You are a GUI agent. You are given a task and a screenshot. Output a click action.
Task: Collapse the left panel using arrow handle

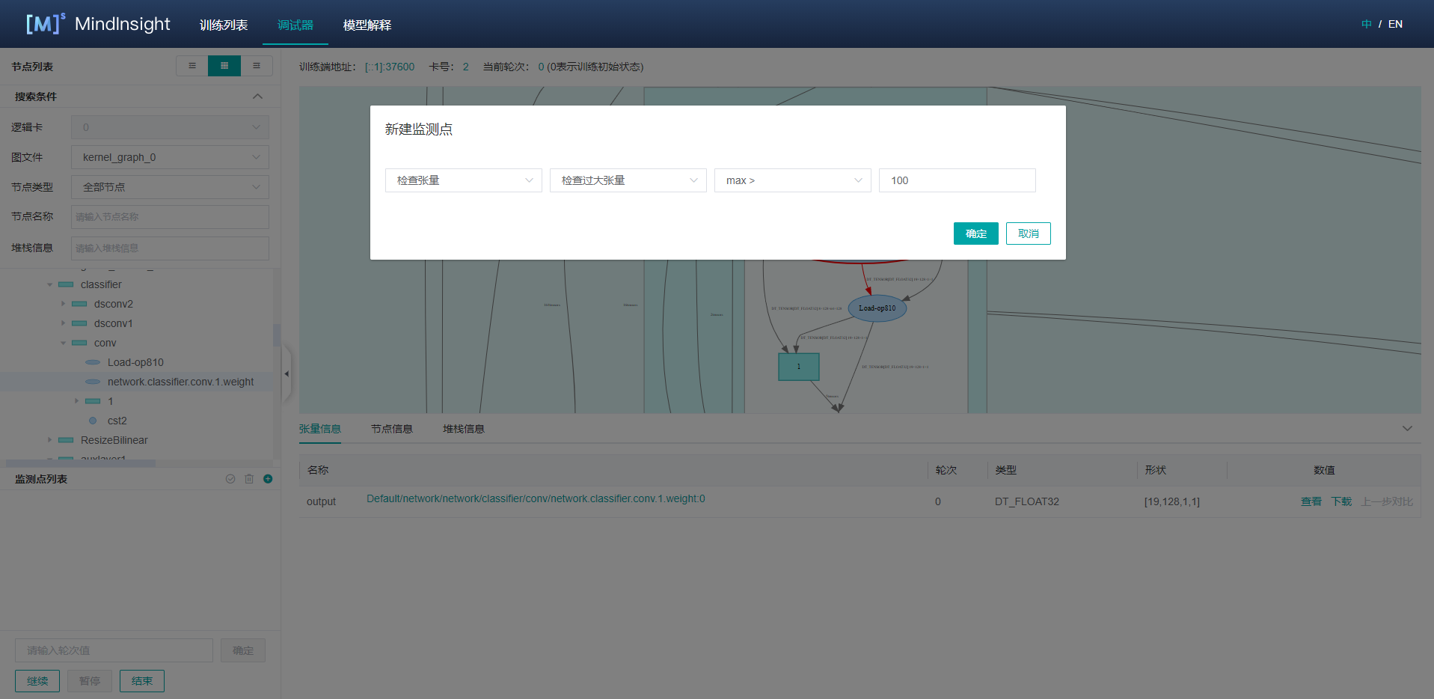coord(287,373)
